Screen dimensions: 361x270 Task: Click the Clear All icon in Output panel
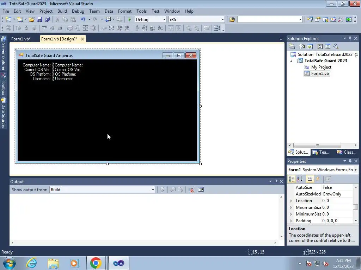pyautogui.click(x=191, y=189)
